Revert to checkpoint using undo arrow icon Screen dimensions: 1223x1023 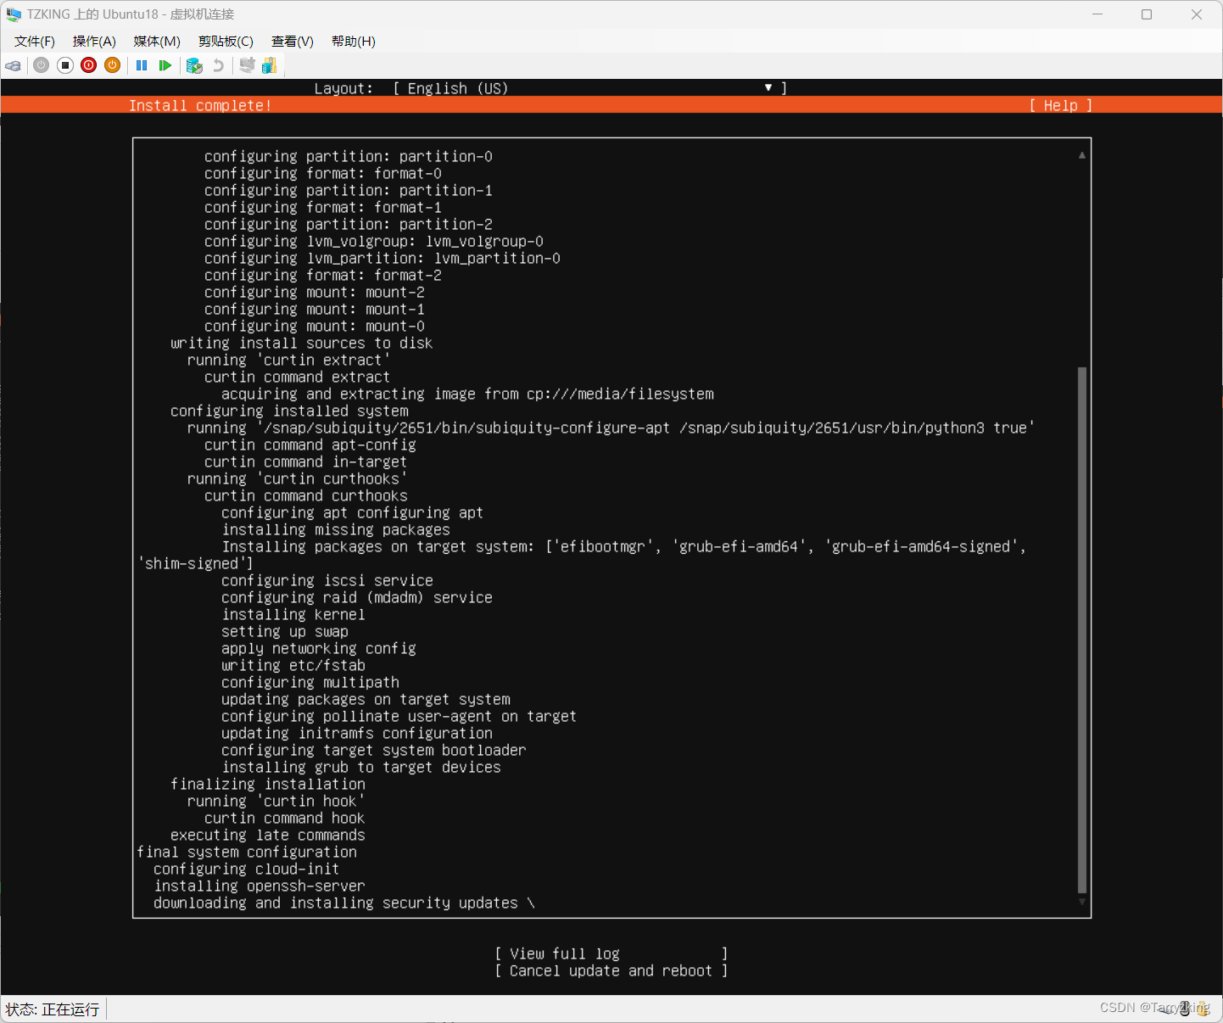coord(219,65)
